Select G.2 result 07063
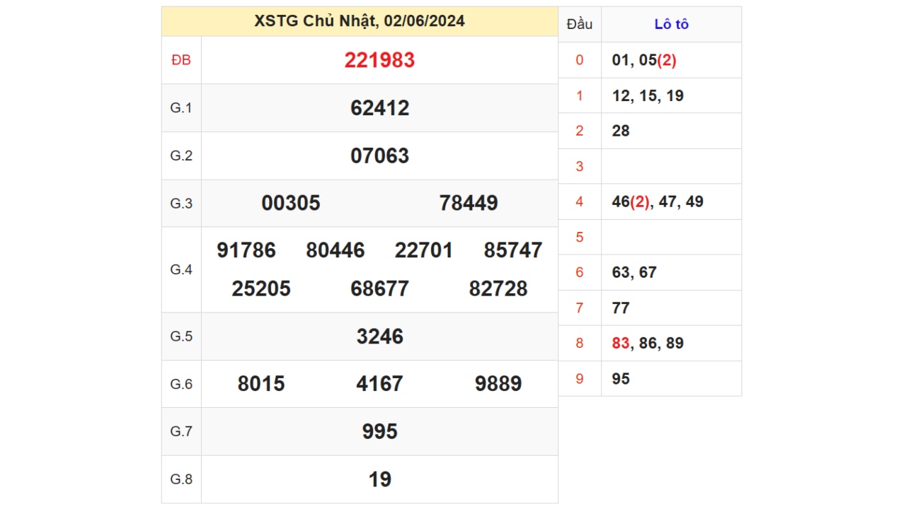The image size is (906, 509). [379, 156]
